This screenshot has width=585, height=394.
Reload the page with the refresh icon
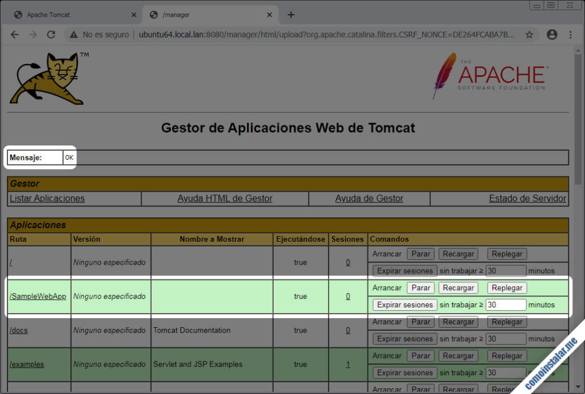point(51,35)
